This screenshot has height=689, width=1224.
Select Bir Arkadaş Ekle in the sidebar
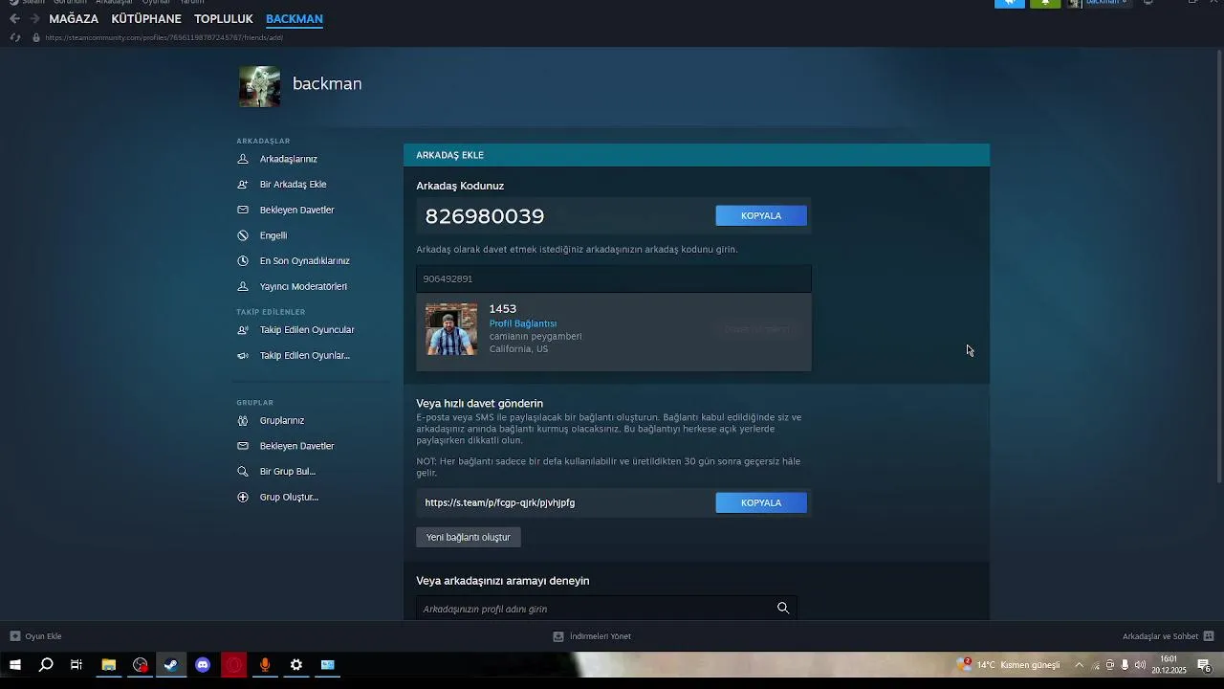(294, 184)
